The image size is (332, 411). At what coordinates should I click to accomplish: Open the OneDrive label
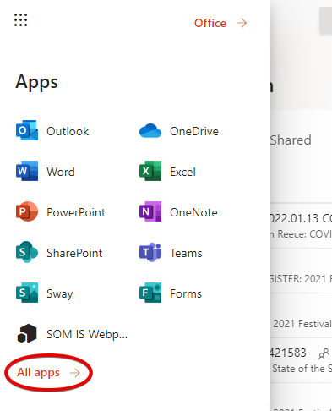pos(194,131)
